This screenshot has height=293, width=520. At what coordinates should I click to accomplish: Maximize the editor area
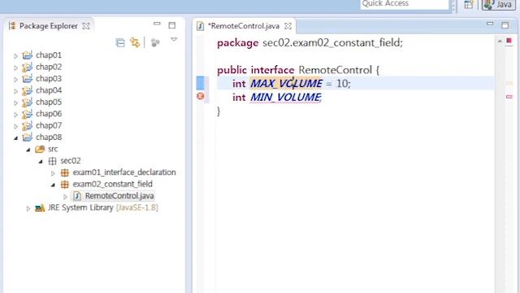tap(505, 25)
